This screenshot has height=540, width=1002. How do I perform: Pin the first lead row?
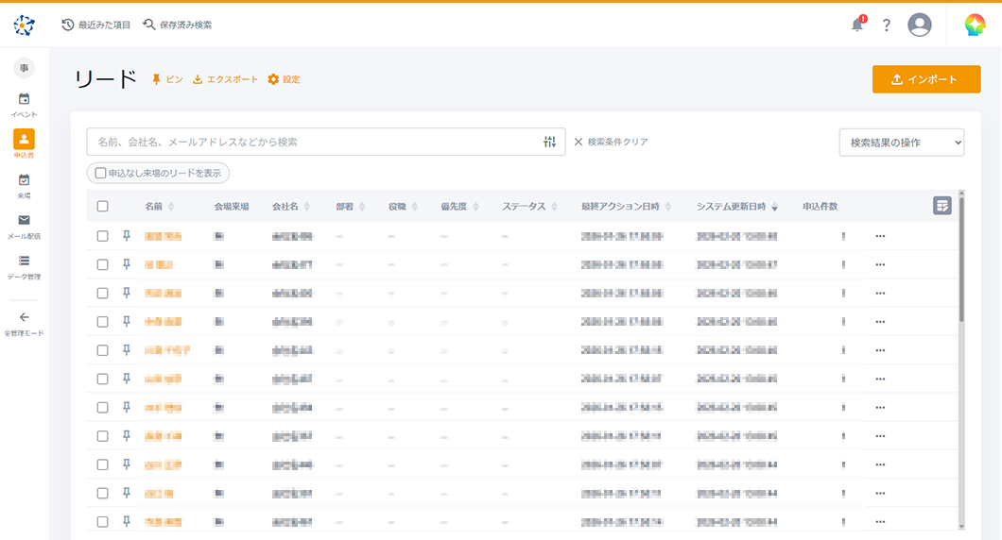(x=127, y=236)
